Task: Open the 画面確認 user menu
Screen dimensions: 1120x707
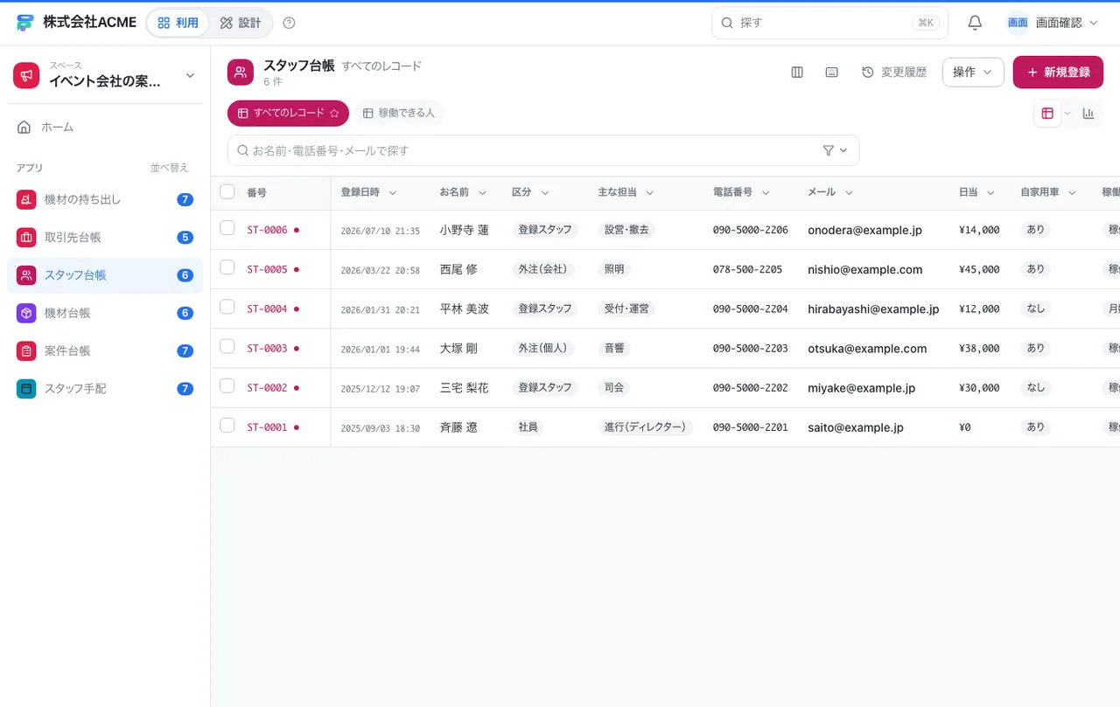Action: tap(1052, 23)
